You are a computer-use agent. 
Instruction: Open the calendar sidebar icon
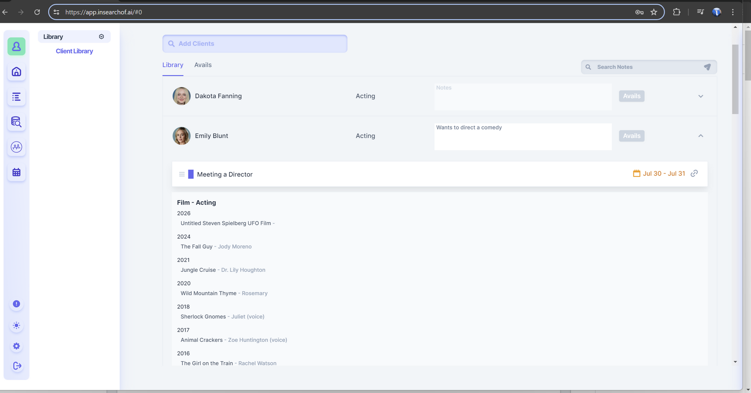pos(16,172)
